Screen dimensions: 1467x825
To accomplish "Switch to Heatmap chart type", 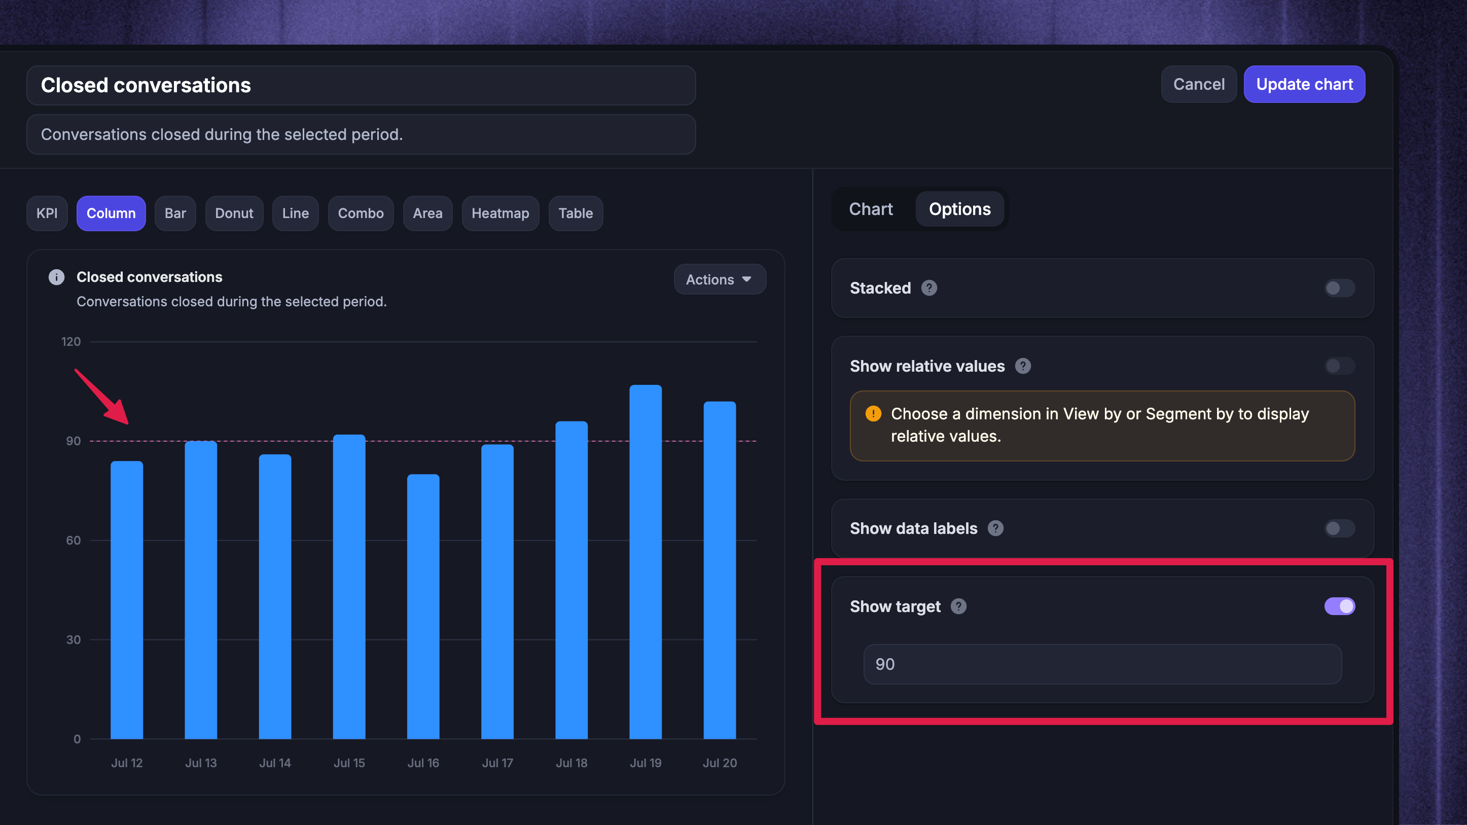I will 500,213.
